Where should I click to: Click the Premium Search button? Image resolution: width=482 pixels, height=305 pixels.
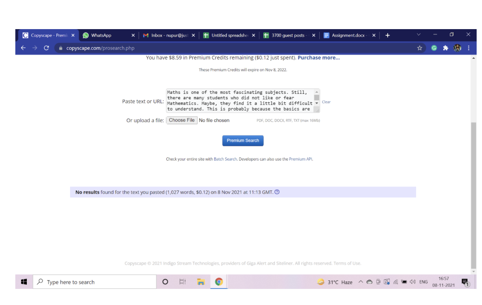(x=243, y=141)
